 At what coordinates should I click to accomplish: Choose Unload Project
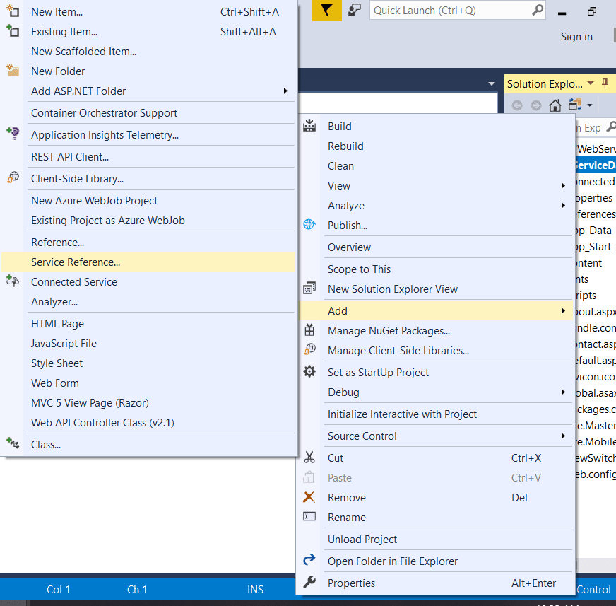(435, 539)
